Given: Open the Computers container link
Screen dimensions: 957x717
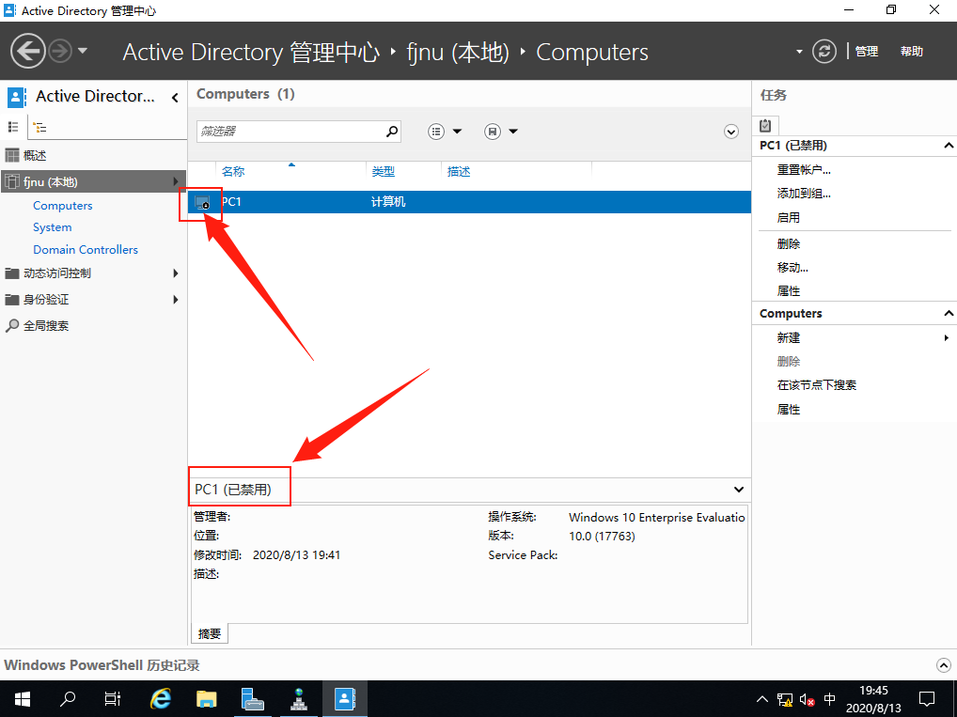Looking at the screenshot, I should coord(63,206).
